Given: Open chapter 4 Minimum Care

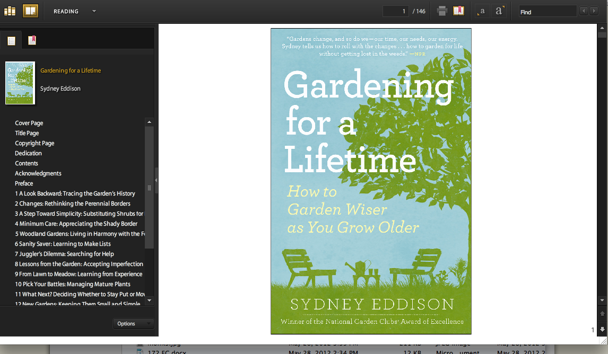Looking at the screenshot, I should 76,224.
